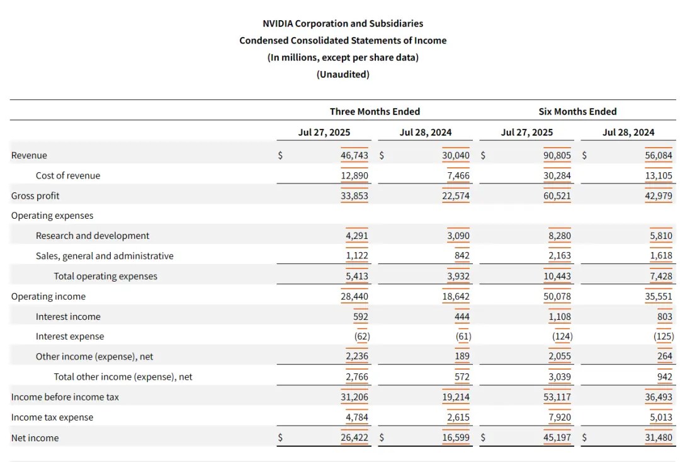Click the 'Cost of revenue' row label

point(68,175)
